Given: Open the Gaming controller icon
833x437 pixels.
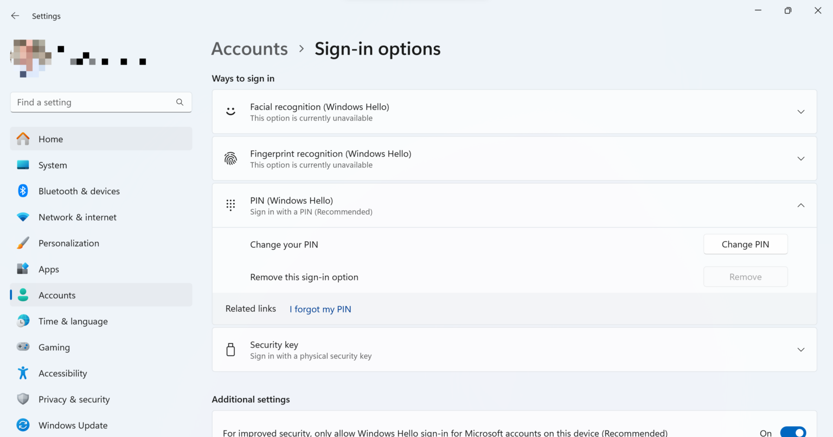Looking at the screenshot, I should click(23, 347).
